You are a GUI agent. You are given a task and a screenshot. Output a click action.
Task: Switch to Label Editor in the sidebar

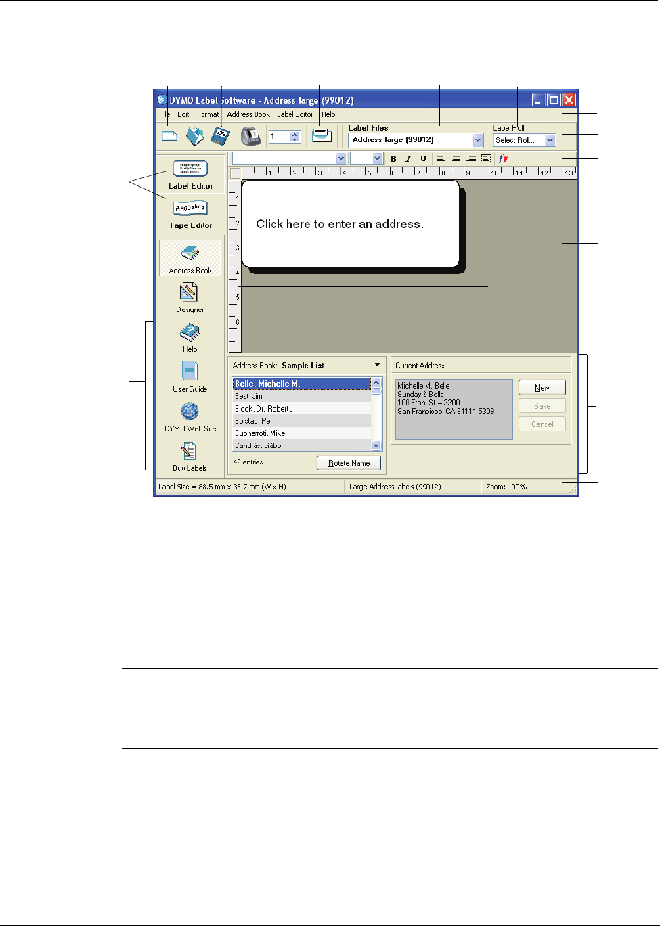190,175
